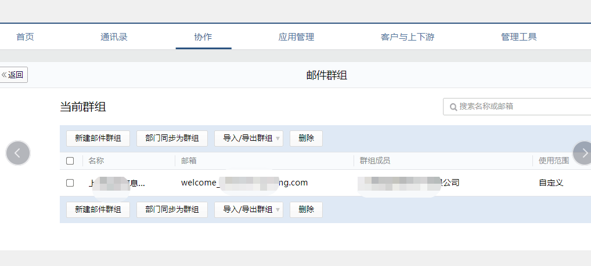Click the previous arrow circle on left
Image resolution: width=591 pixels, height=266 pixels.
[x=18, y=153]
